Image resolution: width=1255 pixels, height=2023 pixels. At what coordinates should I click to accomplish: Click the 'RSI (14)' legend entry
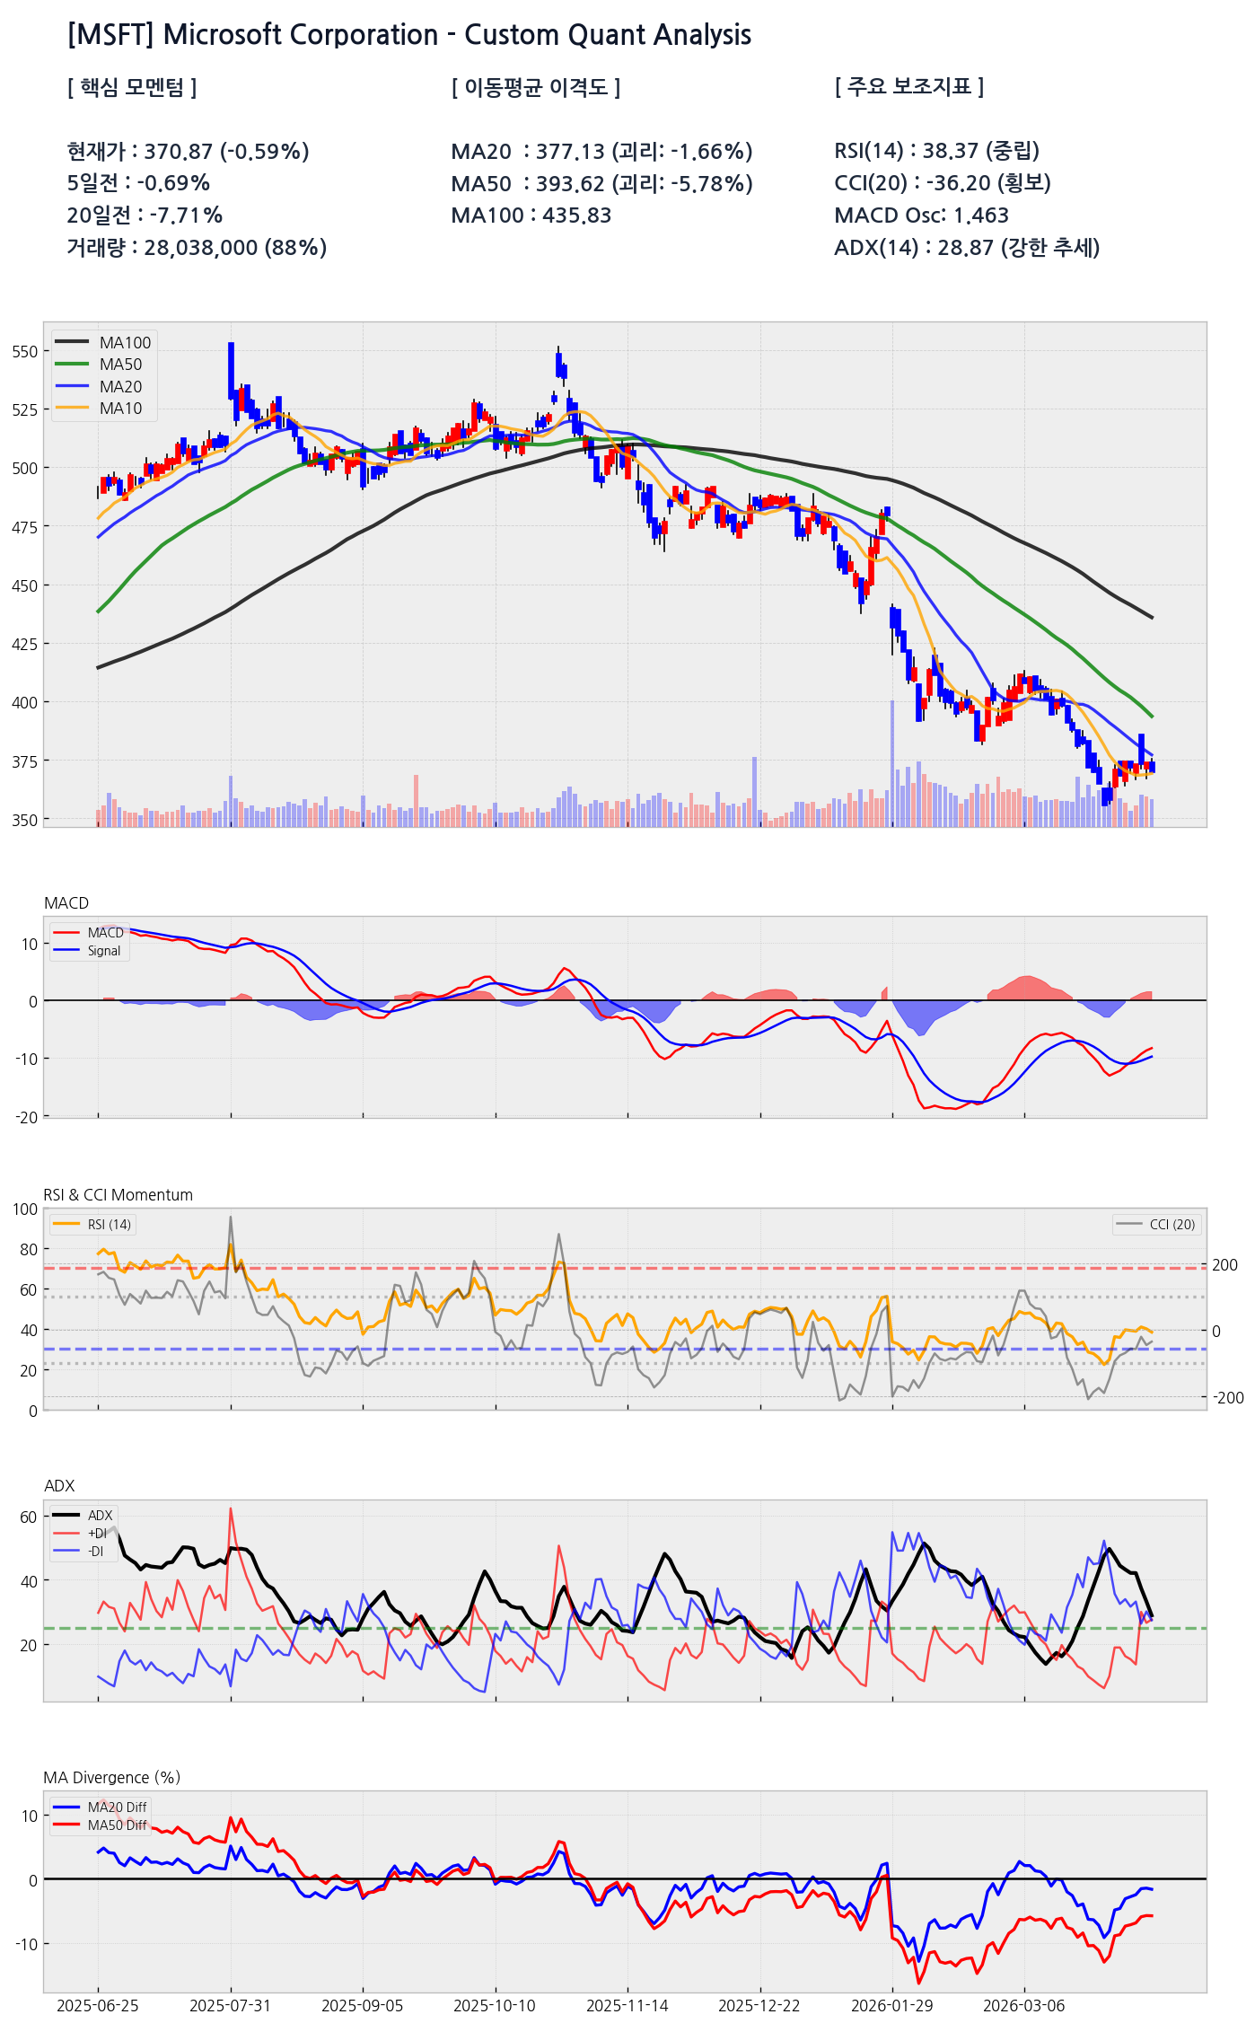click(x=92, y=1224)
